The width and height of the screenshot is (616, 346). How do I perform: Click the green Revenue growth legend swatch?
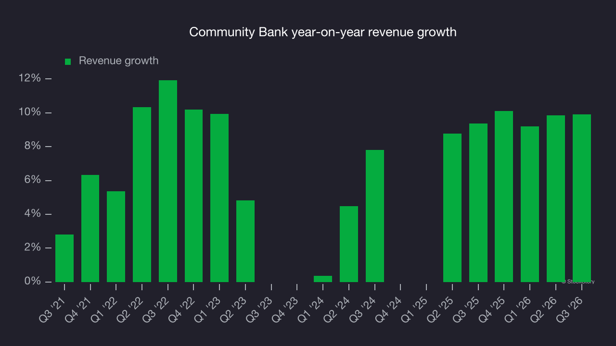tap(68, 62)
